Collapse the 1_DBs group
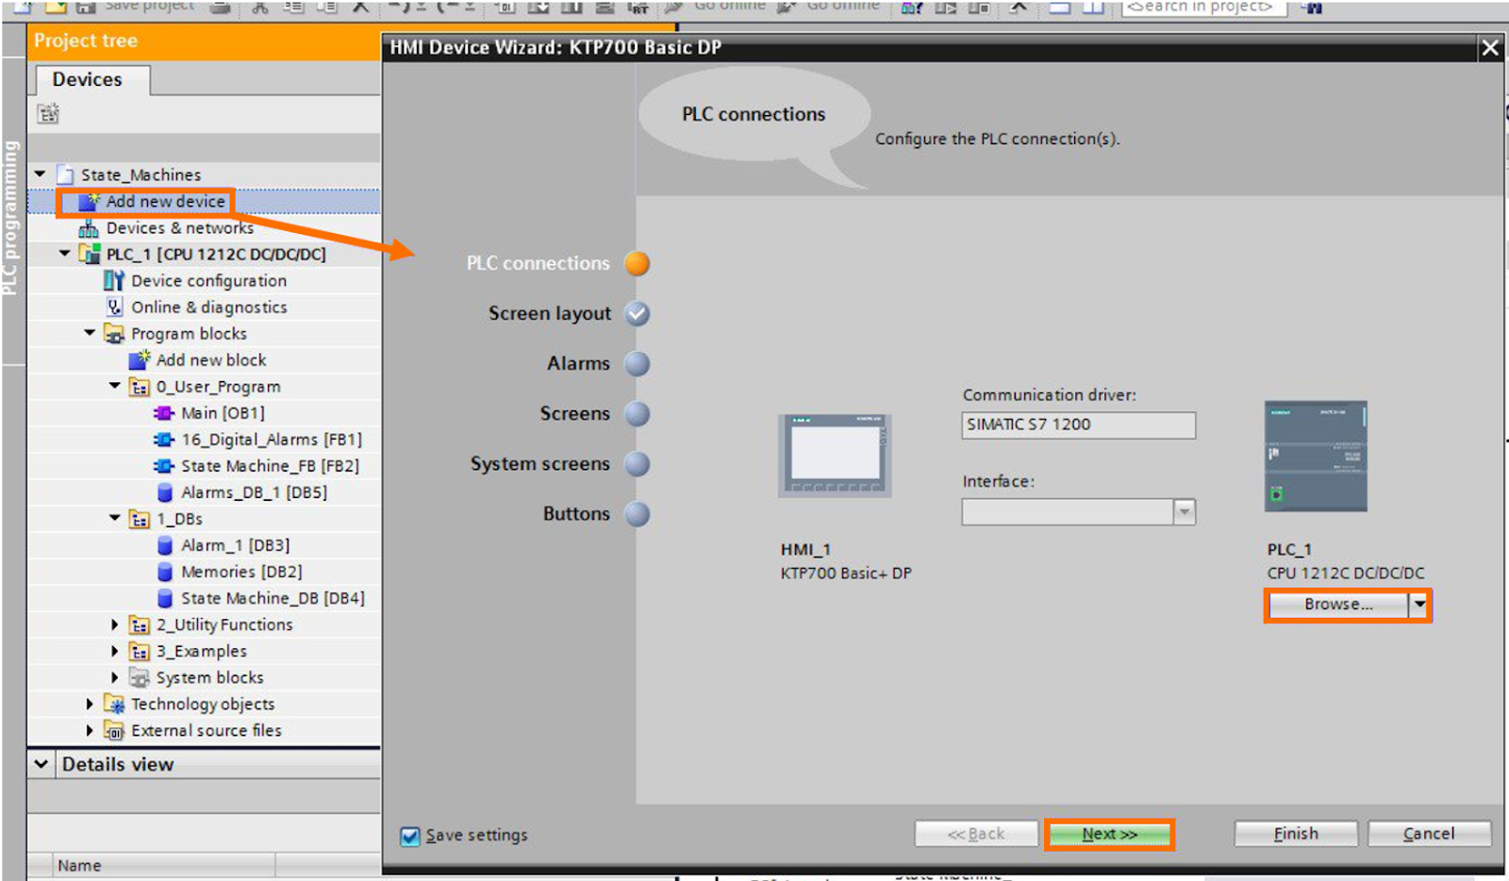Screen dimensions: 1509x881 tap(114, 517)
